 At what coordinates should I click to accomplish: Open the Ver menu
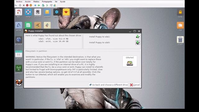pyautogui.click(x=56, y=2)
